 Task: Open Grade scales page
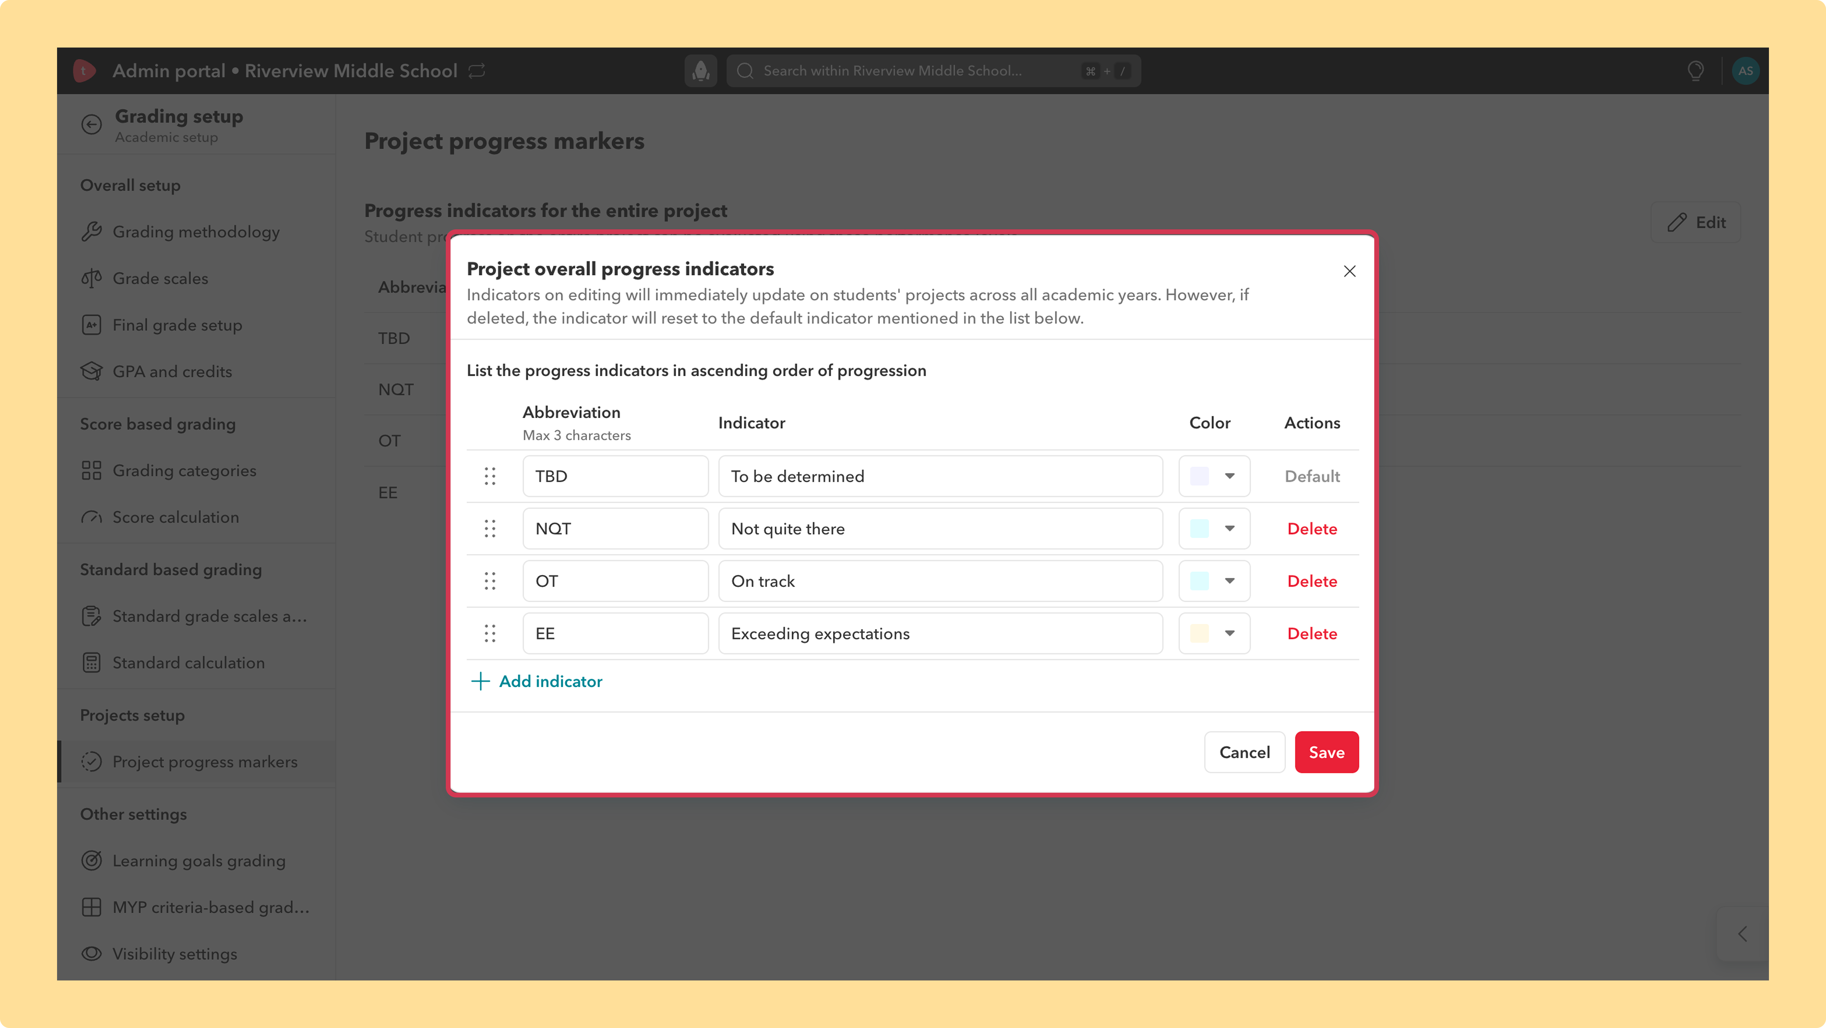click(196, 278)
